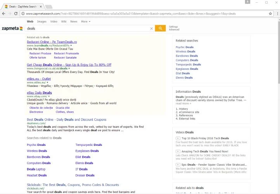Clear the search box with the X icon
The width and height of the screenshot is (280, 194).
pos(151,28)
